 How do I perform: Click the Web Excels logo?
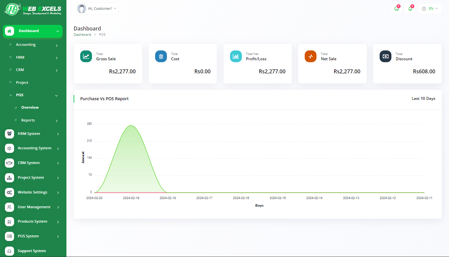pyautogui.click(x=33, y=9)
